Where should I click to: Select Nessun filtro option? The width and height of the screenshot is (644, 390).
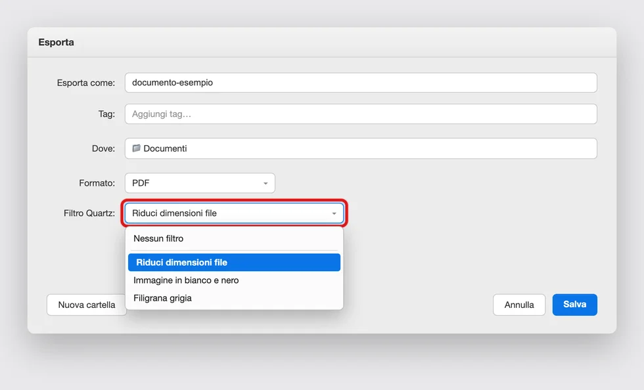pos(234,238)
